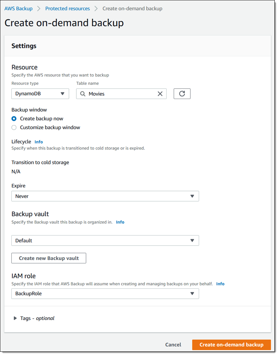Click the Tags disclosure triangle arrow
This screenshot has width=278, height=355.
tap(15, 318)
